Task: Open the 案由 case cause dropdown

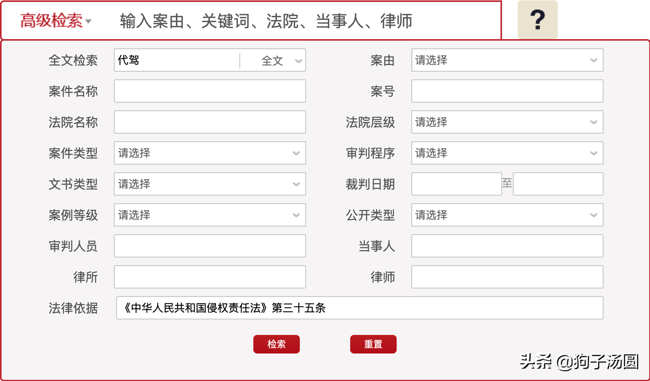Action: [x=507, y=60]
